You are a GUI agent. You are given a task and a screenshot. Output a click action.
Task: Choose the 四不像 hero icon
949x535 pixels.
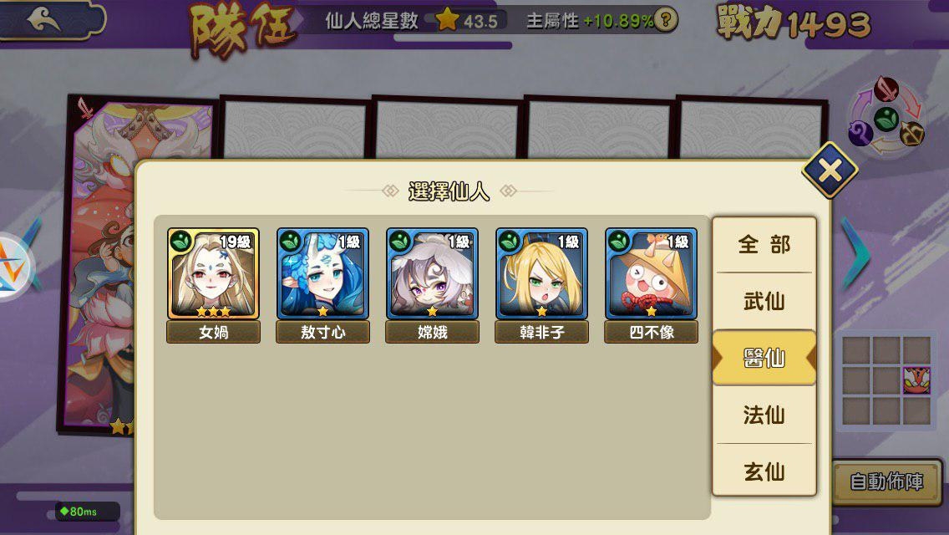click(x=652, y=274)
